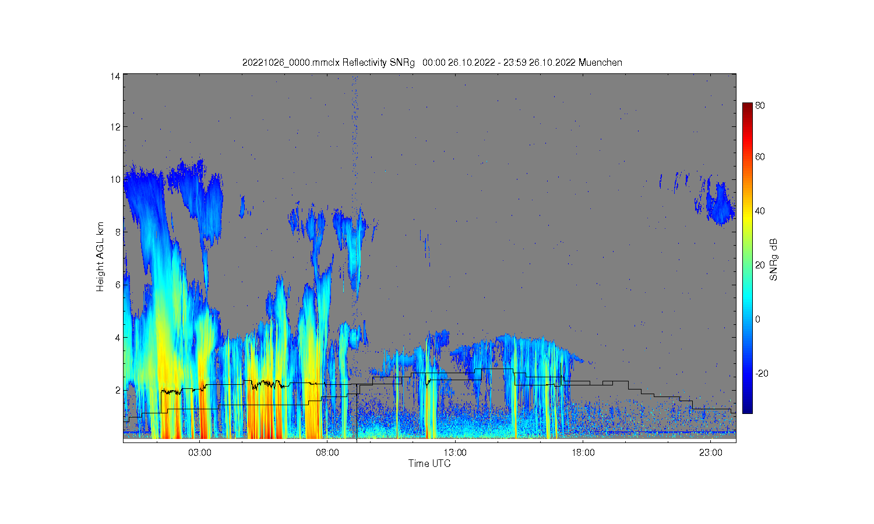
Task: Click the plot title text at top
Action: click(432, 62)
